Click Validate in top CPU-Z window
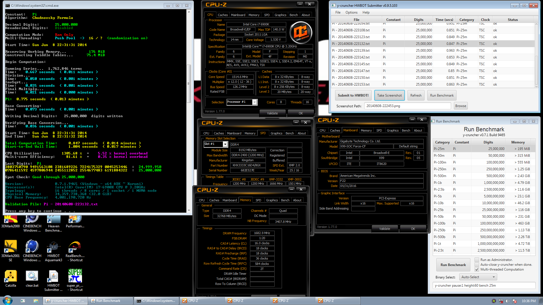 click(272, 113)
